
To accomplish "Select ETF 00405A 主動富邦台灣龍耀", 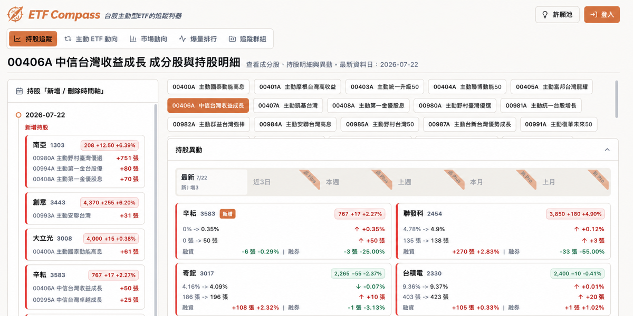I will coord(552,87).
